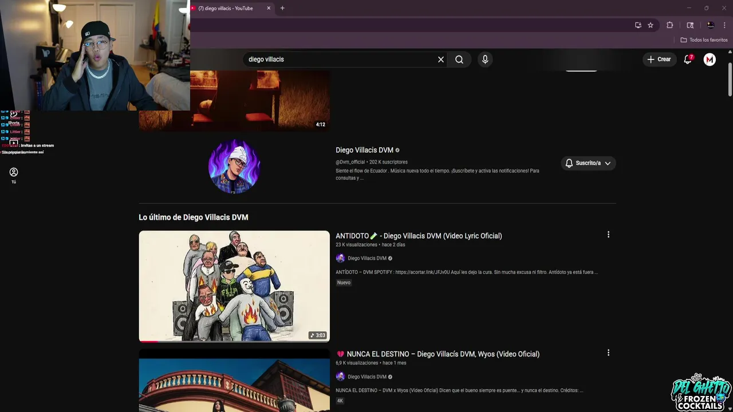This screenshot has height=412, width=733.
Task: Click small channel avatar under NUNCA EL DESTINO
Action: [340, 377]
